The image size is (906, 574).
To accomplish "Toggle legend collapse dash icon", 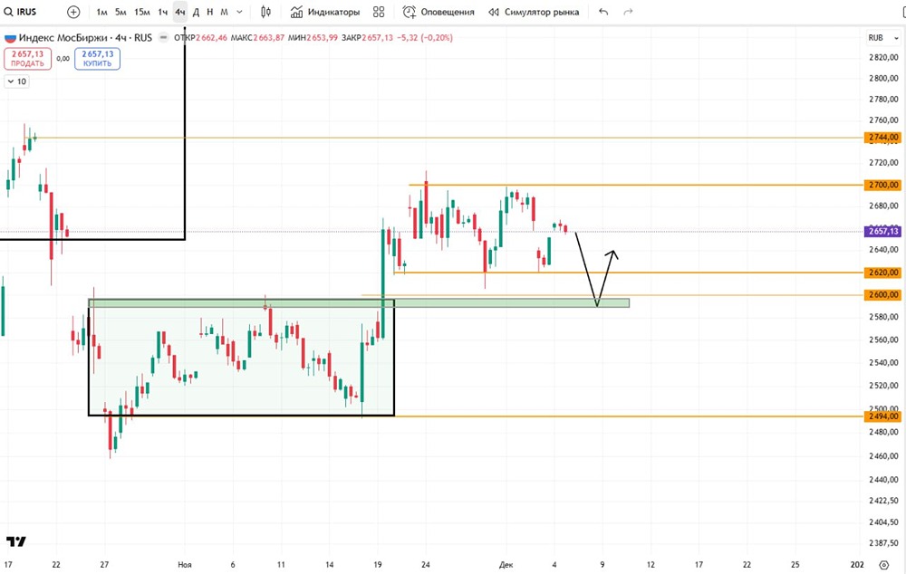I will [x=163, y=37].
